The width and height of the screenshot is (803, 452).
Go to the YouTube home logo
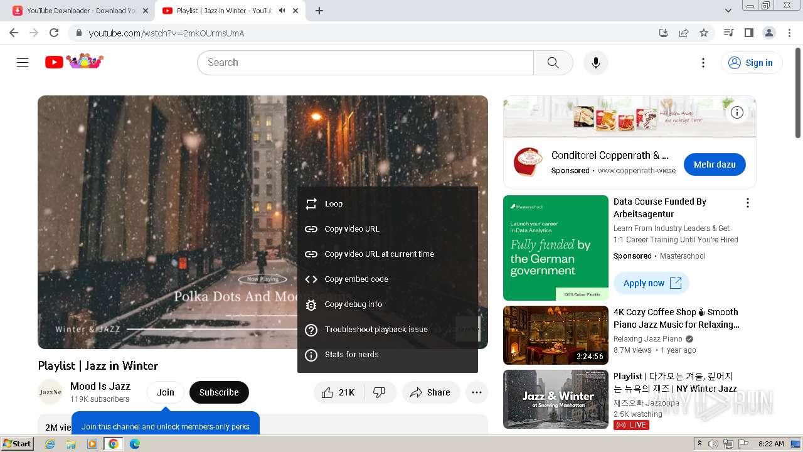click(x=74, y=62)
